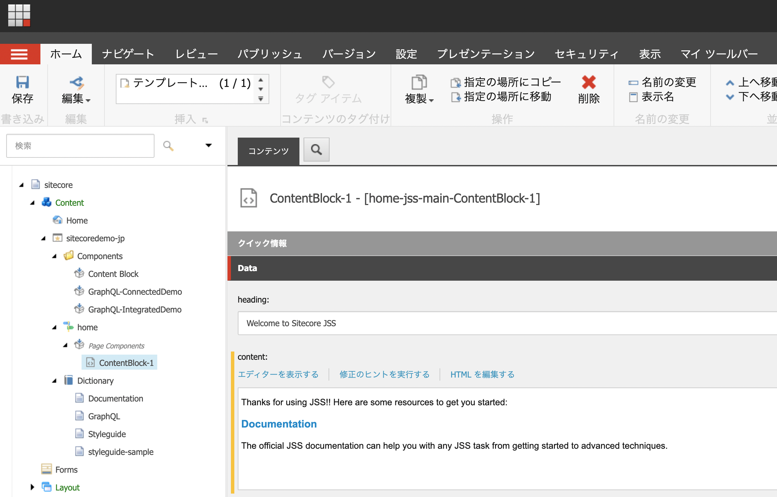Switch to the ナビゲート ribbon tab
Image resolution: width=777 pixels, height=497 pixels.
pyautogui.click(x=128, y=54)
